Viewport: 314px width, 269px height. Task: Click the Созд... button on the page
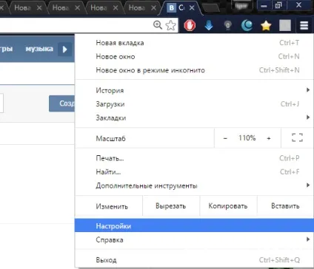click(x=61, y=103)
